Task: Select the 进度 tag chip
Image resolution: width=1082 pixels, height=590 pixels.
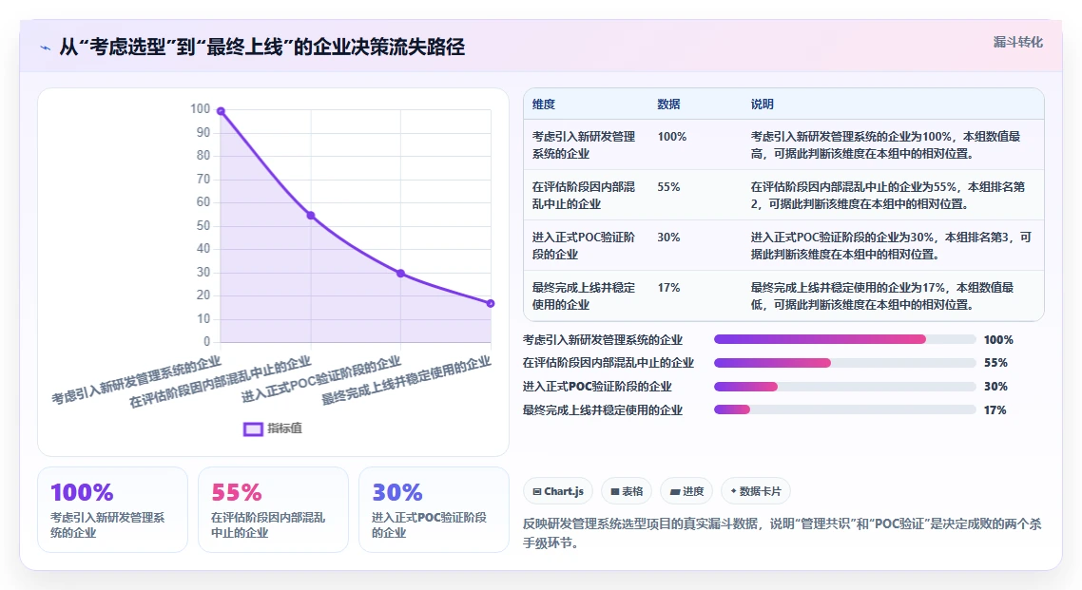Action: point(686,491)
